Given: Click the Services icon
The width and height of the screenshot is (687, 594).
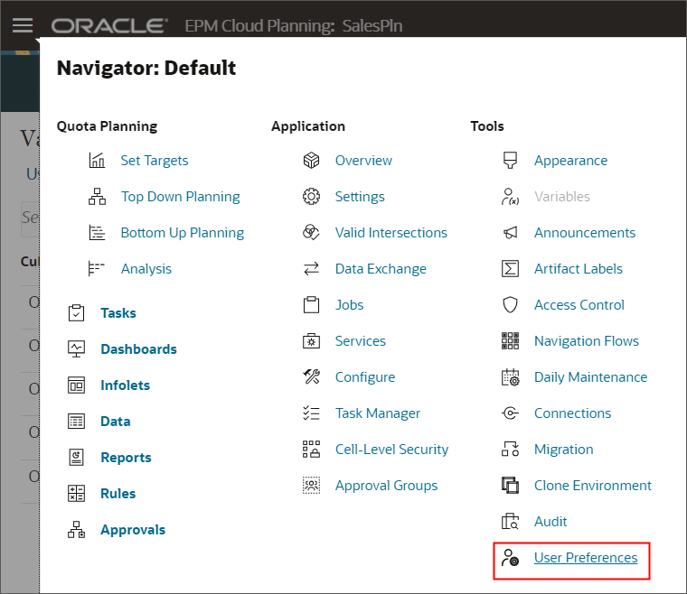Looking at the screenshot, I should (x=312, y=340).
